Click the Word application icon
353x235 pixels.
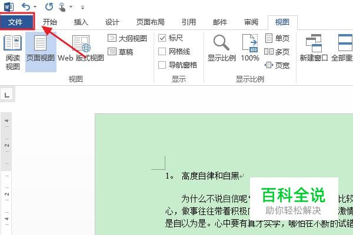9,6
